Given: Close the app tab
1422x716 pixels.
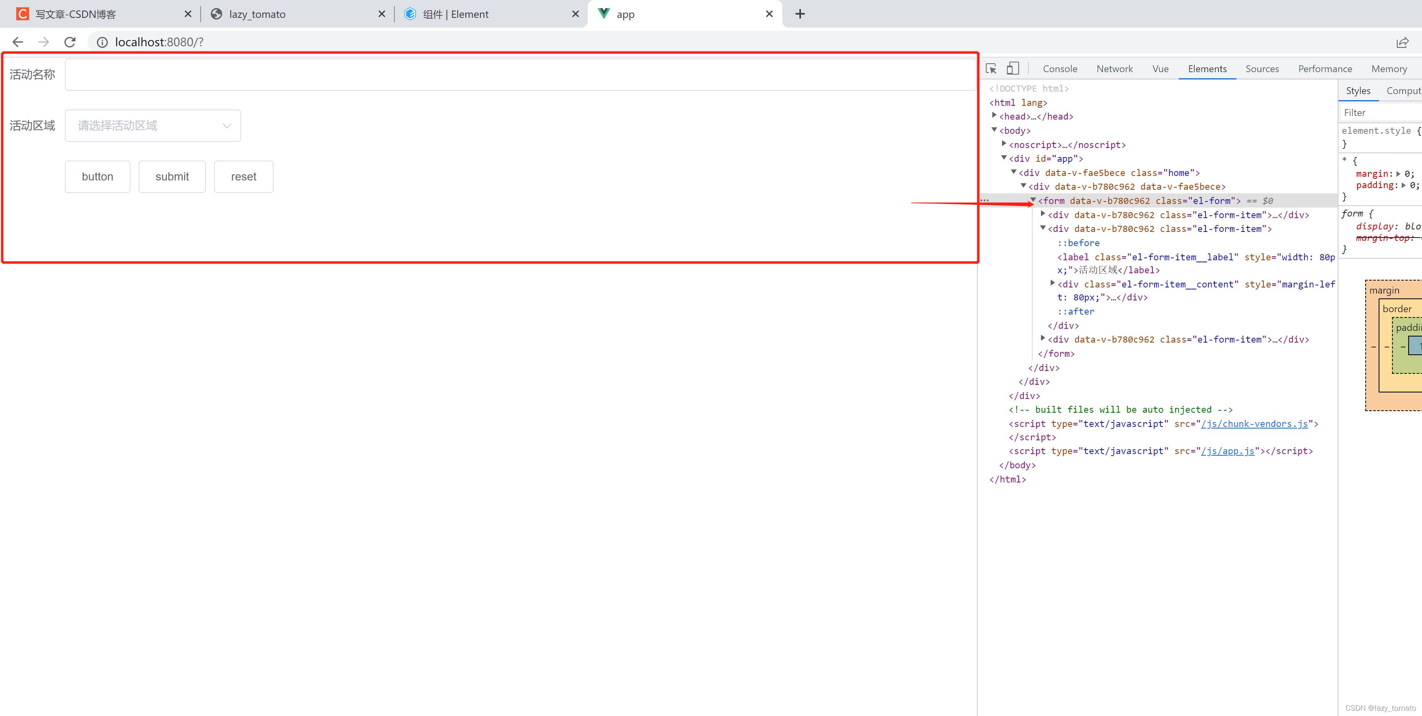Looking at the screenshot, I should (x=769, y=14).
